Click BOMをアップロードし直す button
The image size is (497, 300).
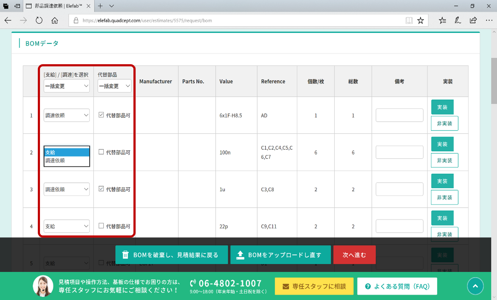coord(280,255)
